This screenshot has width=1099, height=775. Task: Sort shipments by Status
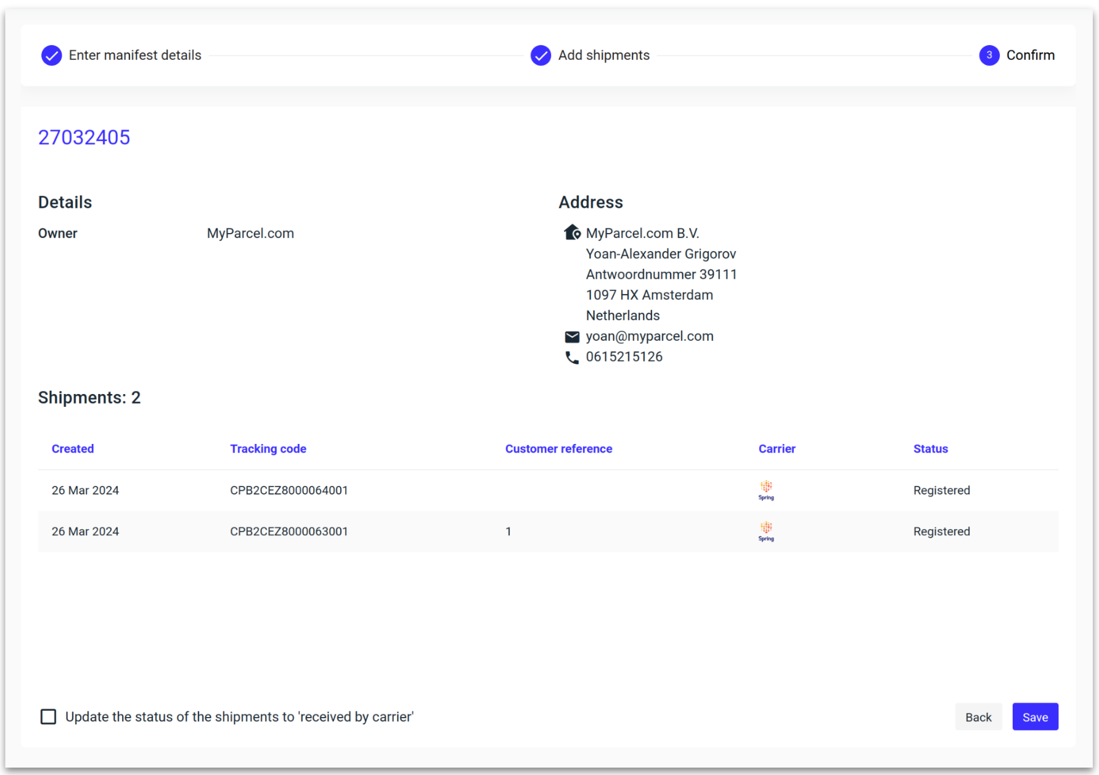point(931,448)
